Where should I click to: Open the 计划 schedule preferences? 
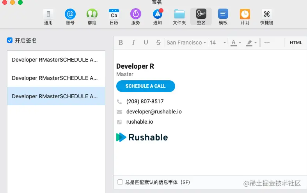pyautogui.click(x=245, y=17)
